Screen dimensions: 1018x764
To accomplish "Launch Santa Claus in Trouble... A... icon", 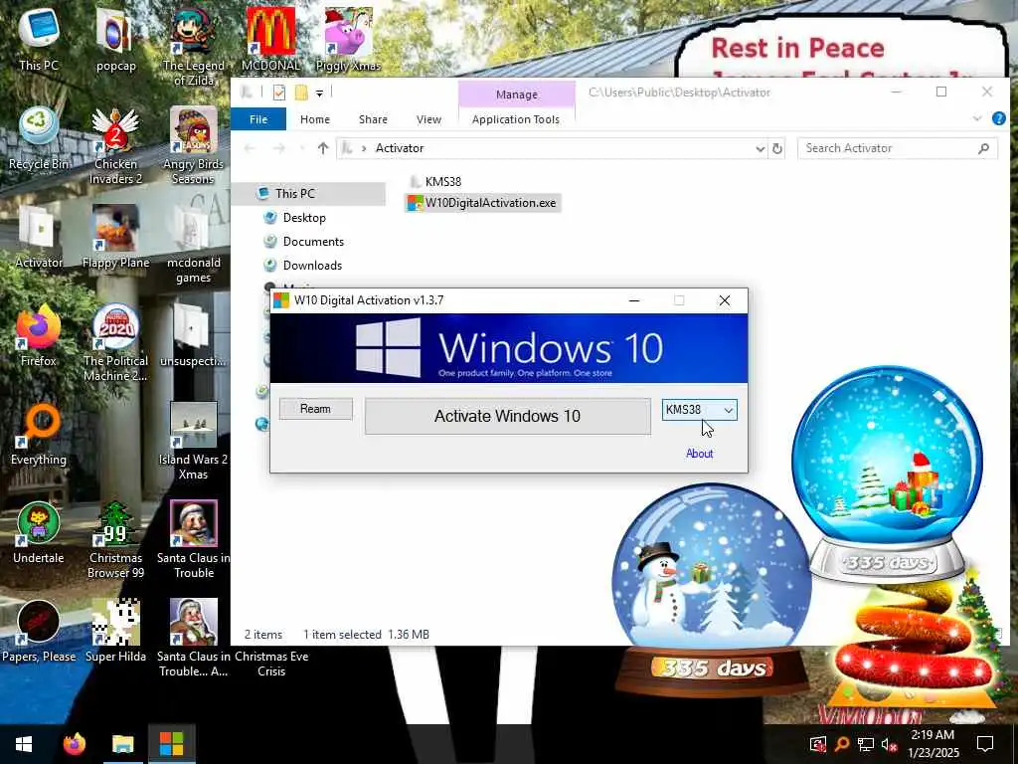I will tap(193, 640).
